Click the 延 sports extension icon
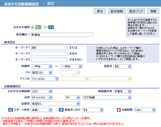 (11, 110)
